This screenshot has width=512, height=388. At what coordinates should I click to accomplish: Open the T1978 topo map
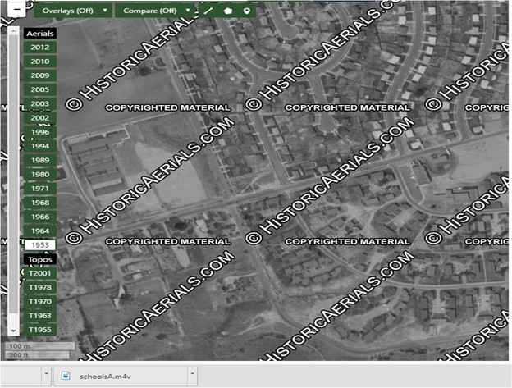[40, 287]
